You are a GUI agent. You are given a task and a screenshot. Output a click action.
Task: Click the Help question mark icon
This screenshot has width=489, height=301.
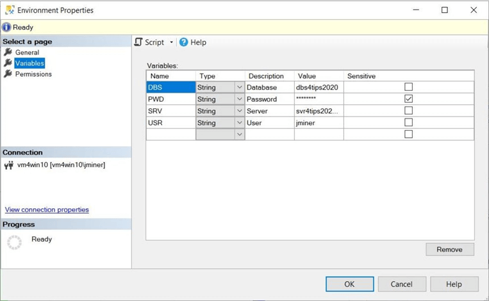(184, 42)
